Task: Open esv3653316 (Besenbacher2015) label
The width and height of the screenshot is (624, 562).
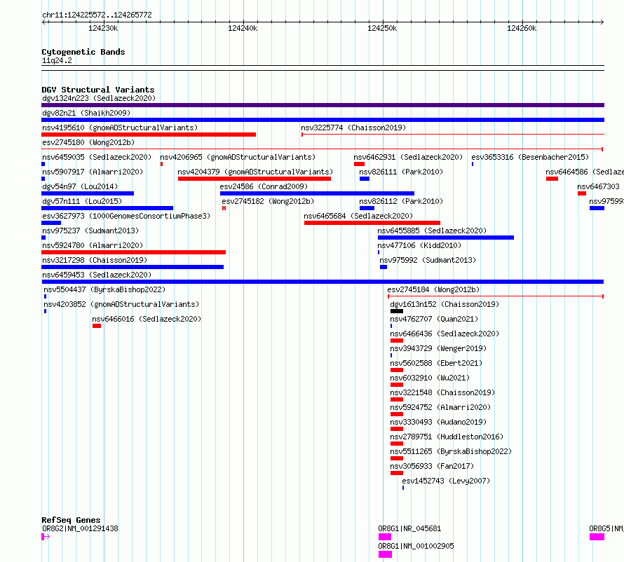Action: [x=530, y=157]
